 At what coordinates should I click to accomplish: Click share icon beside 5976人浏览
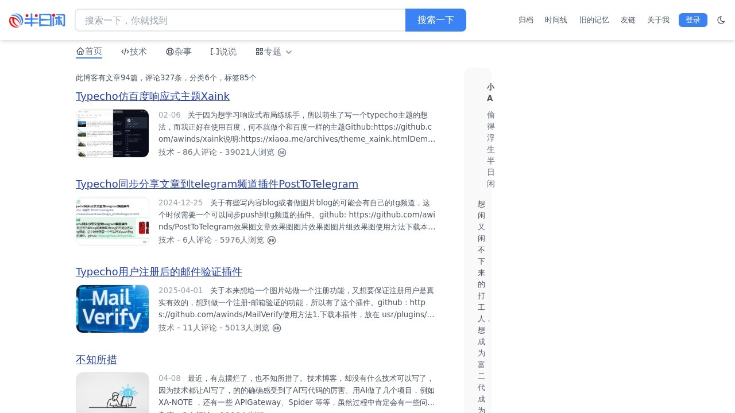[x=272, y=240]
